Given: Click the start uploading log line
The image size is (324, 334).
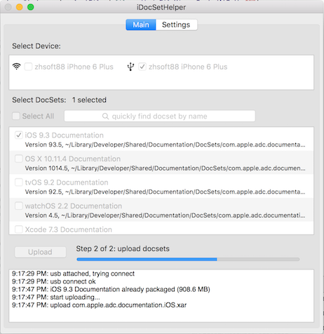Looking at the screenshot, I should 56,298.
